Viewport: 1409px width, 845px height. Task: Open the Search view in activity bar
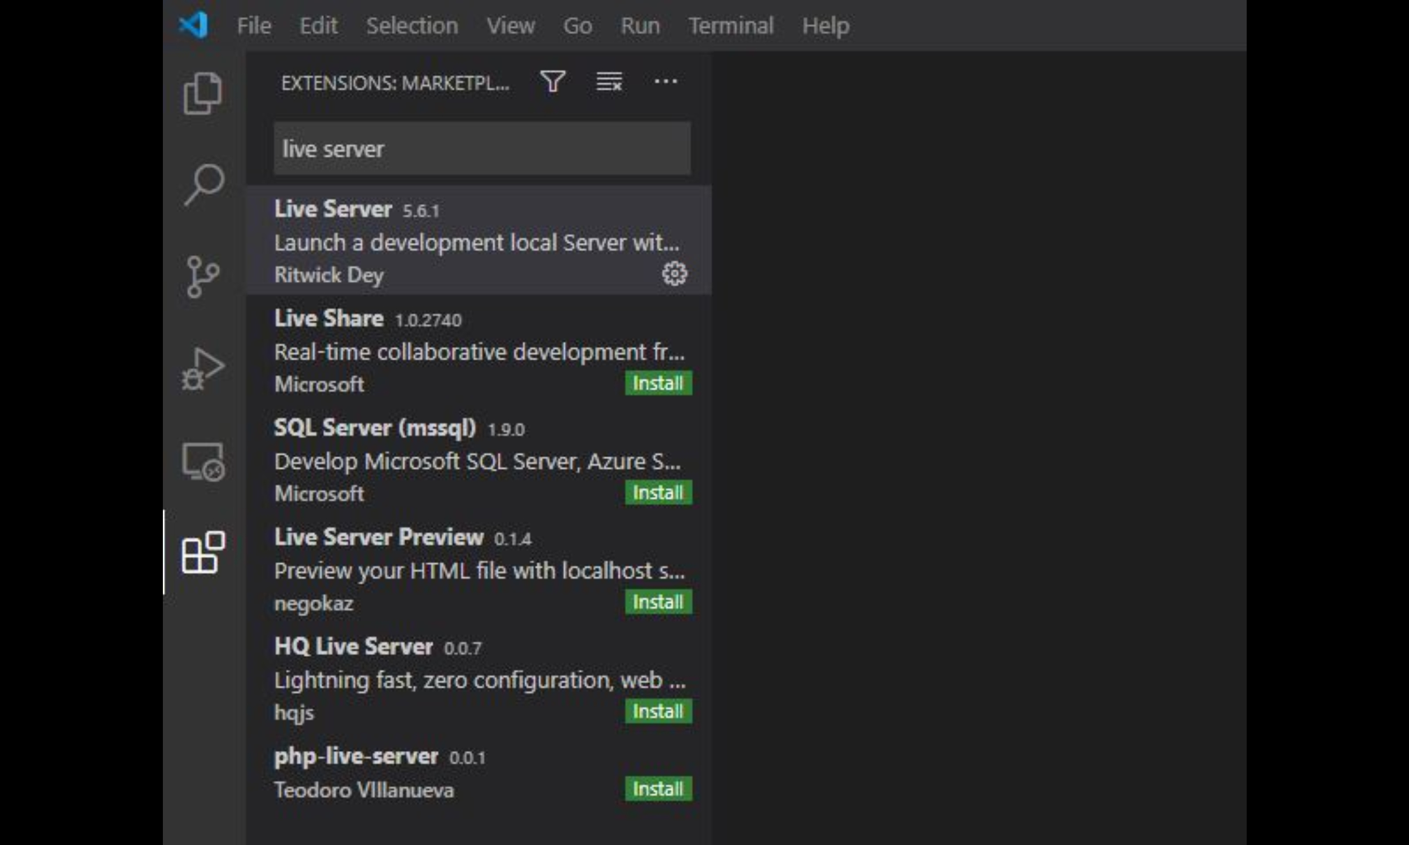tap(204, 184)
